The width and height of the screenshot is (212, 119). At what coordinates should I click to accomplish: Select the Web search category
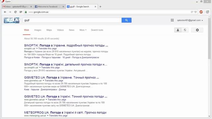pyautogui.click(x=26, y=30)
